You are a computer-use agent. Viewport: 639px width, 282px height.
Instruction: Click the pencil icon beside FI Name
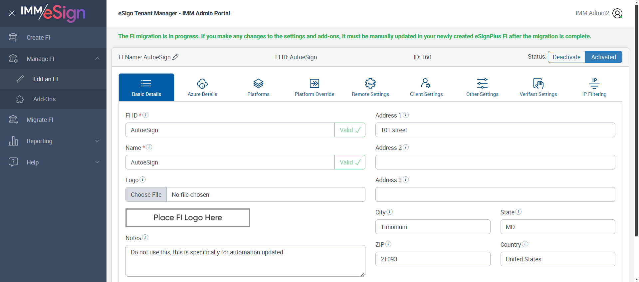click(175, 57)
